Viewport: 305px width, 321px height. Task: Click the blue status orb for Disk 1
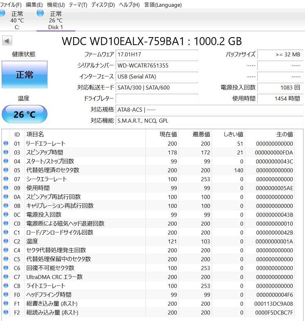(x=40, y=13)
